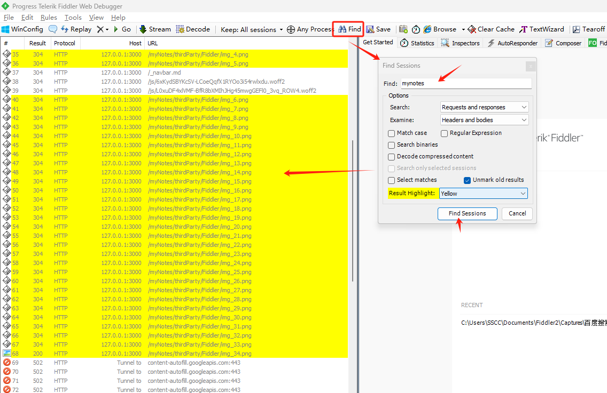The image size is (607, 393).
Task: Click cached arrow icon of session 60
Action: [6, 280]
